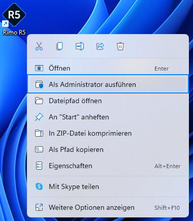The image size is (193, 221).
Task: Choose Öffnen from the context menu
Action: point(108,68)
